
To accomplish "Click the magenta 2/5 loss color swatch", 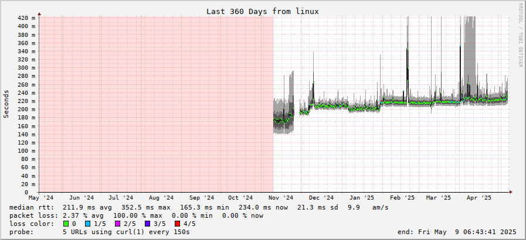I will tap(117, 224).
